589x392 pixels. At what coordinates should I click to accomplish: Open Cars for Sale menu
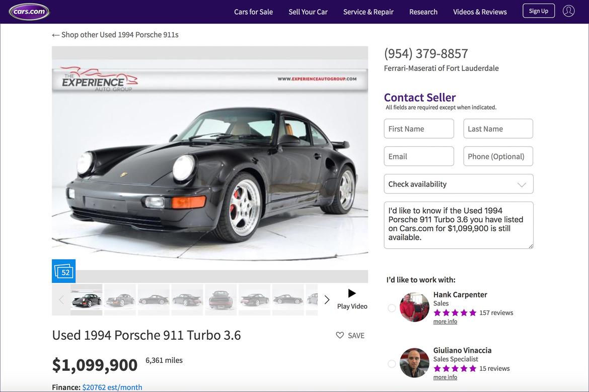click(253, 12)
